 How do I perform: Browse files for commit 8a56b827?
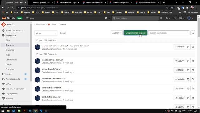coord(193,98)
